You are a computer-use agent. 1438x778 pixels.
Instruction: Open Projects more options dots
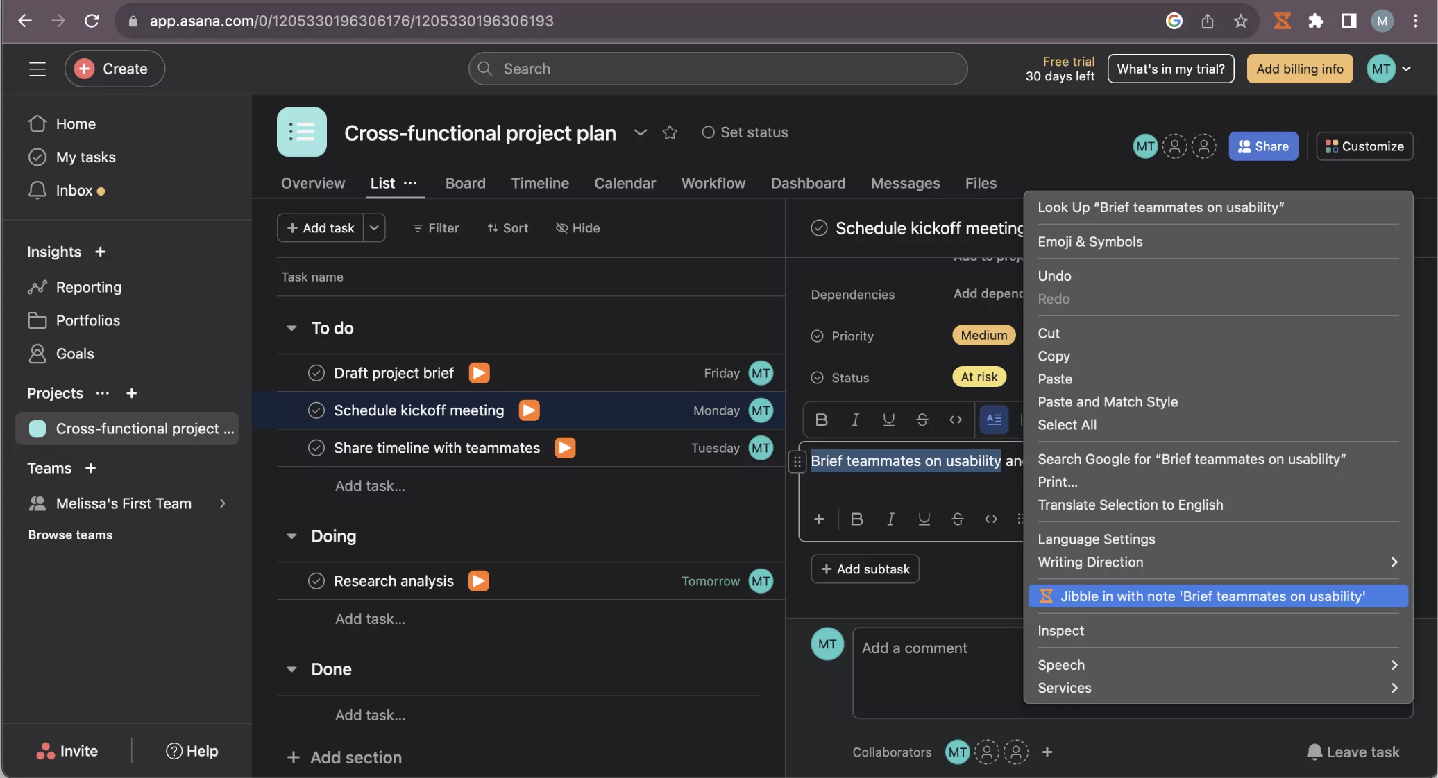click(103, 393)
